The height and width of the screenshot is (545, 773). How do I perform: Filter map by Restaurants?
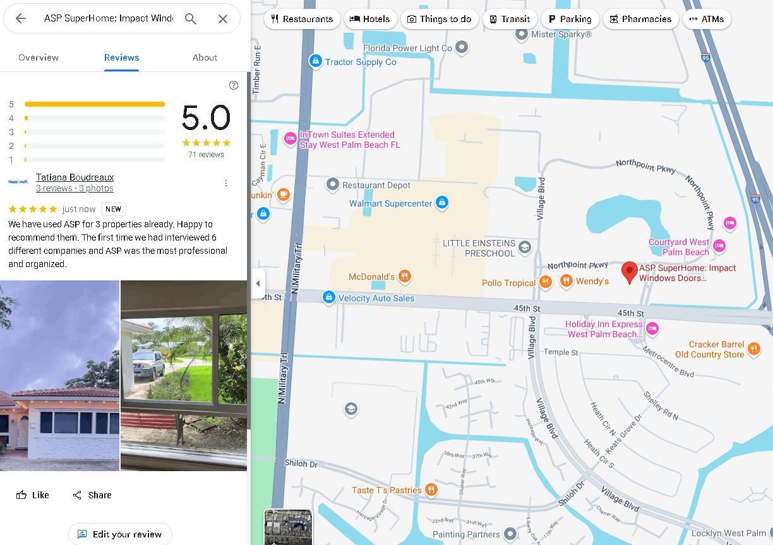click(303, 19)
